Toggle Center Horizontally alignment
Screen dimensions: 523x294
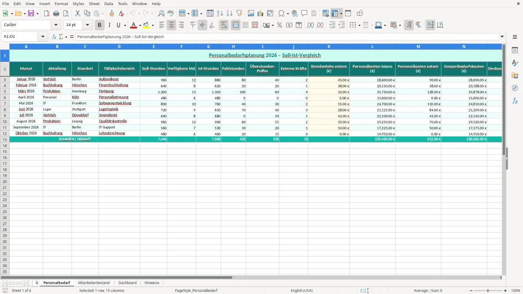coord(172,25)
